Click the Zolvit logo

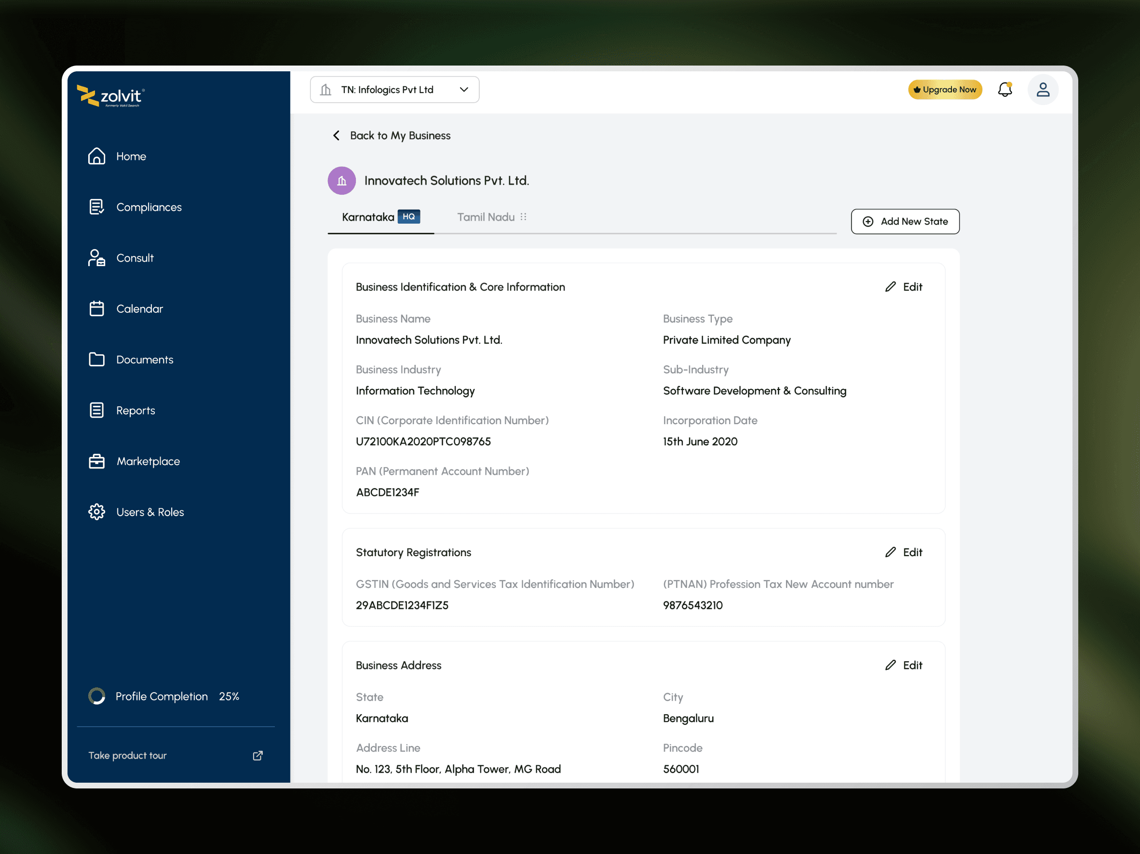[x=111, y=96]
